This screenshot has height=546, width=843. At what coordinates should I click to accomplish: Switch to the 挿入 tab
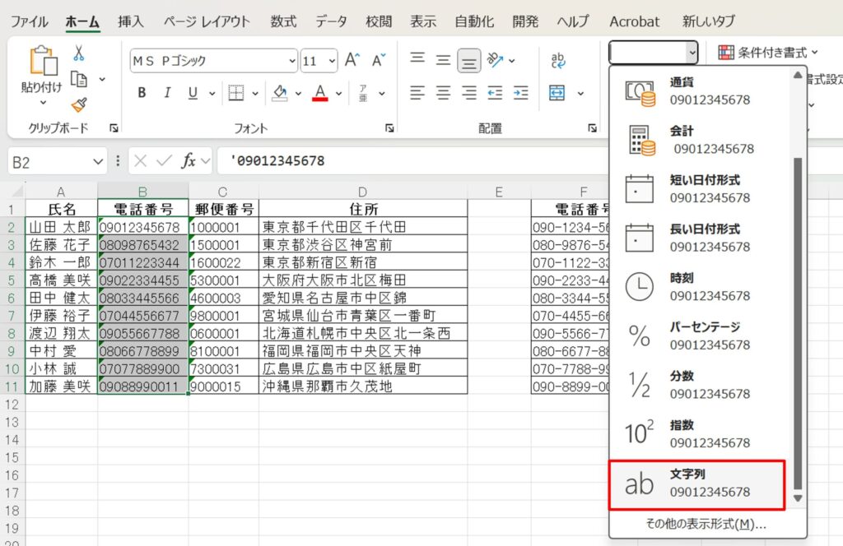[x=131, y=21]
